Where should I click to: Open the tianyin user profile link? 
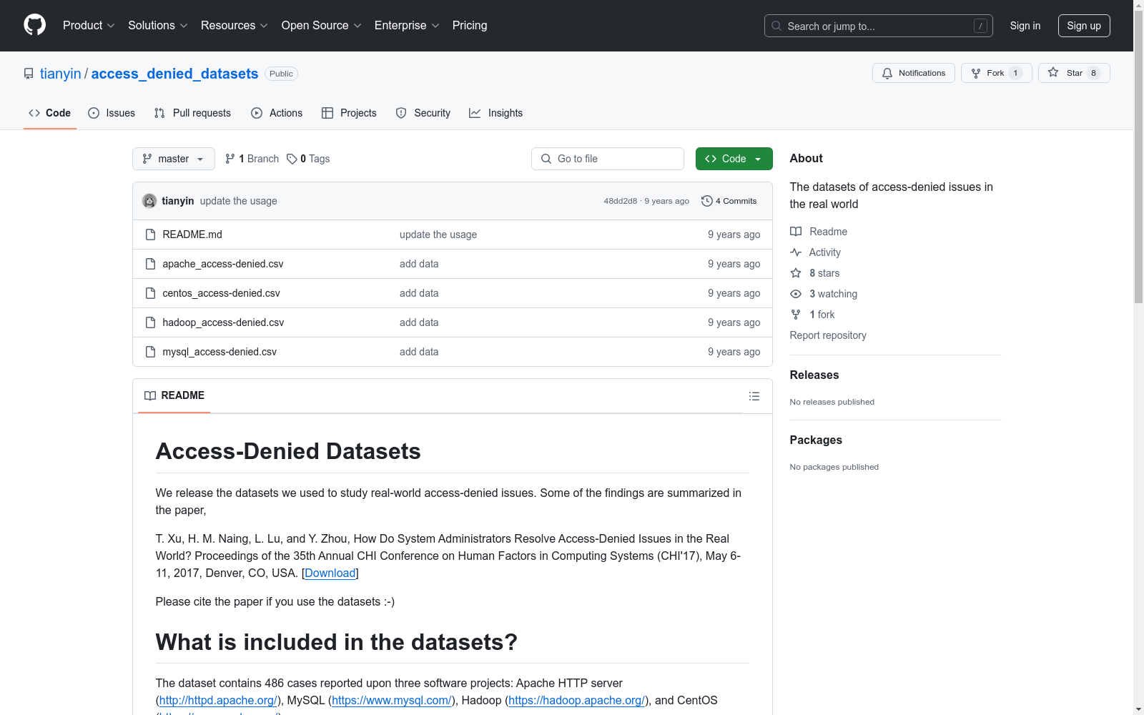pos(61,74)
